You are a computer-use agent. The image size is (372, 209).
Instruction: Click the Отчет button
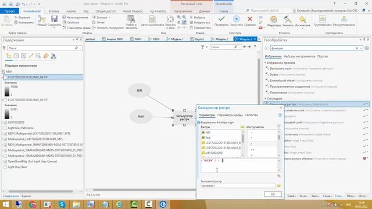coord(98,23)
